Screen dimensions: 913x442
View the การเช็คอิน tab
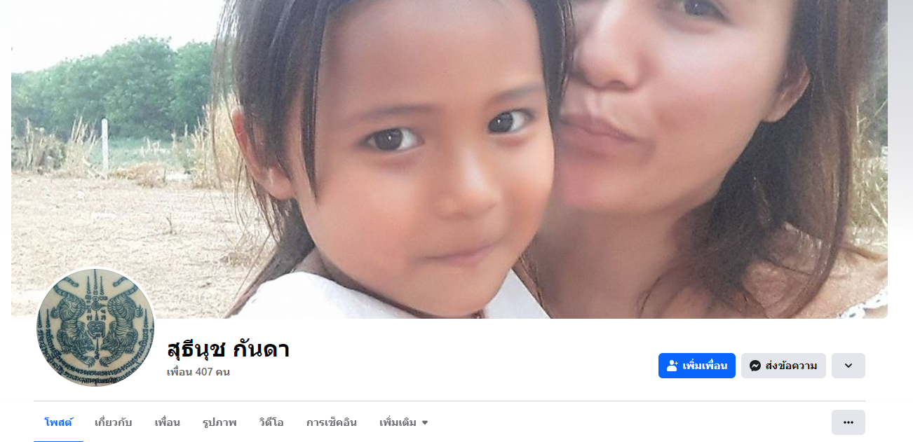[332, 422]
